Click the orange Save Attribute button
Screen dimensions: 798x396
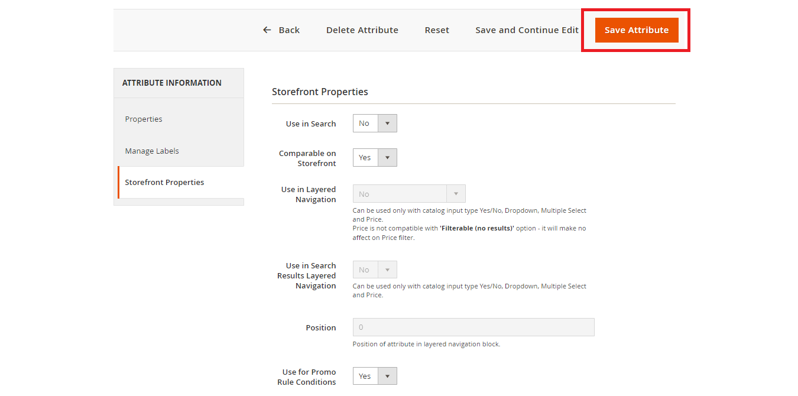coord(637,30)
